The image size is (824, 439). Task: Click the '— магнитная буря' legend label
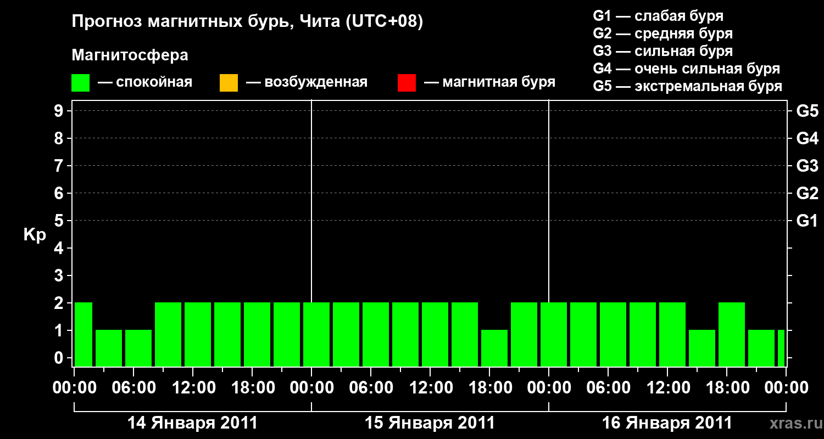490,82
